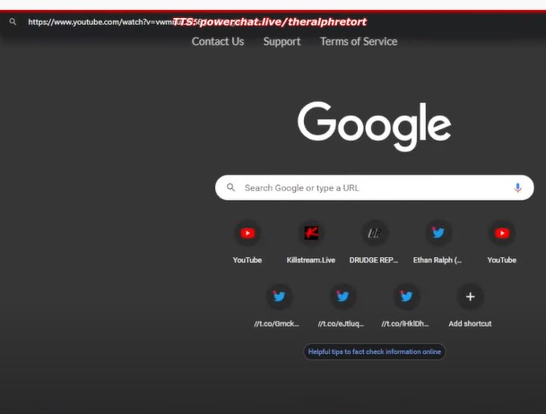This screenshot has height=414, width=546.
Task: Click the Add shortcut plus icon
Action: [470, 297]
